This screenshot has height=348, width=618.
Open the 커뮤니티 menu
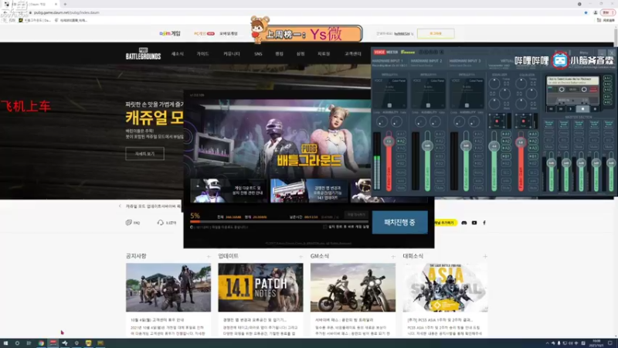point(231,53)
